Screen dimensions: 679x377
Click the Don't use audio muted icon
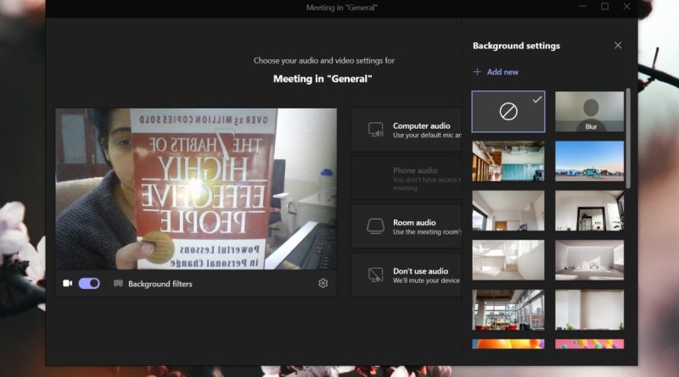click(x=375, y=275)
